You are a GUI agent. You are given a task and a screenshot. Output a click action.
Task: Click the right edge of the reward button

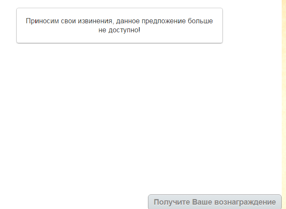[x=280, y=202]
